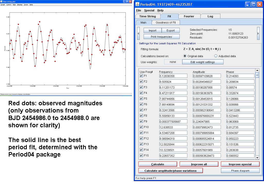264x186 pixels.
Task: Click the F15 phase field 0.590552
Action: click(x=240, y=155)
